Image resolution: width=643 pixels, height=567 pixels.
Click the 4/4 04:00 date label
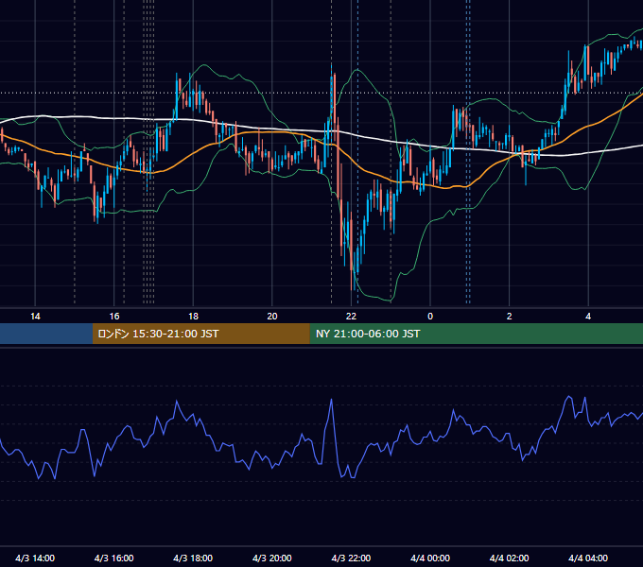(588, 558)
